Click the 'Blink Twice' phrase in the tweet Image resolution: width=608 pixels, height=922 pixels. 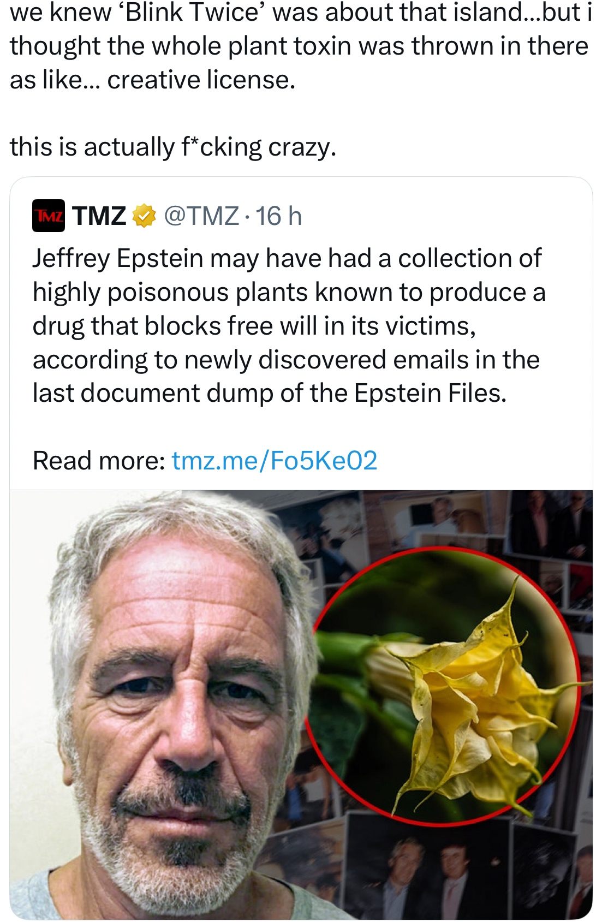coord(192,13)
